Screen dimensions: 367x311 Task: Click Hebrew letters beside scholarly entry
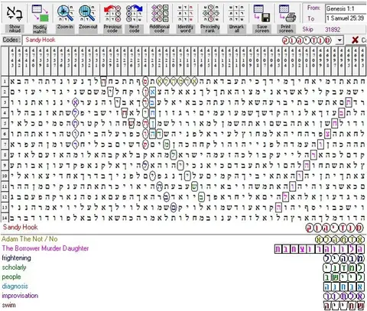[x=344, y=267]
